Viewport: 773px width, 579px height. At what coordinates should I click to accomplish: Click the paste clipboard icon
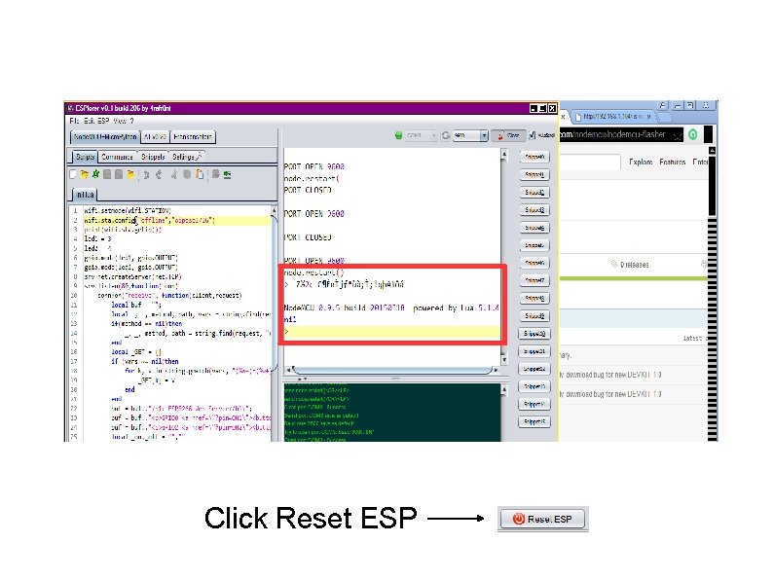coord(200,174)
